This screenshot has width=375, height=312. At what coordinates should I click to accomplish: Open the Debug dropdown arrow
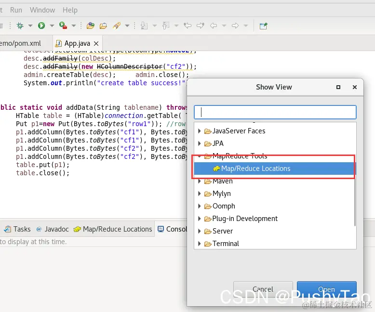pyautogui.click(x=30, y=26)
